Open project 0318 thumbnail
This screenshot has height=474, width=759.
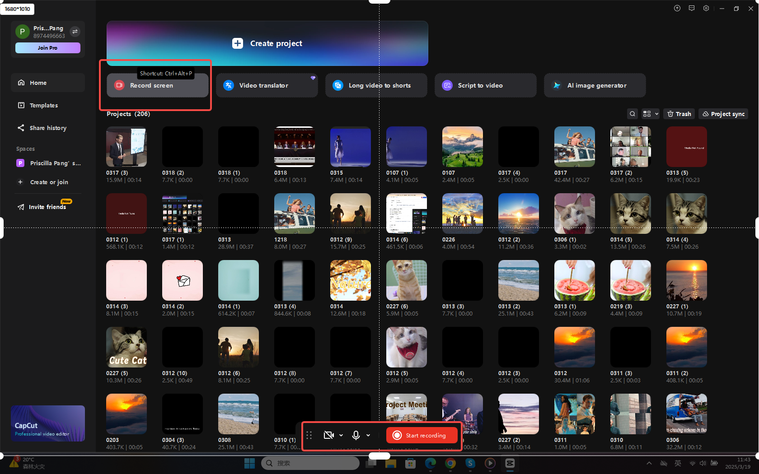[x=295, y=147]
